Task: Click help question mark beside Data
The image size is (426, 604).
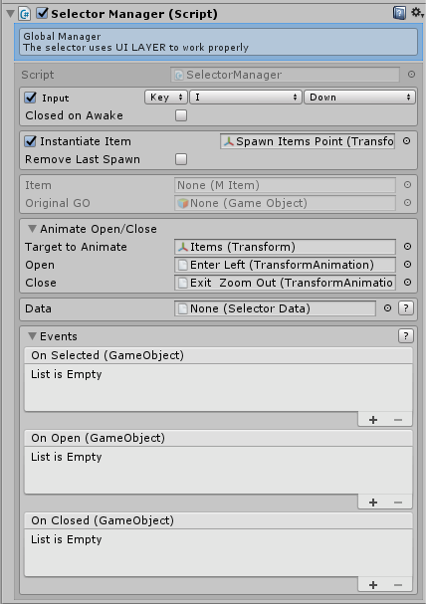Action: tap(405, 308)
